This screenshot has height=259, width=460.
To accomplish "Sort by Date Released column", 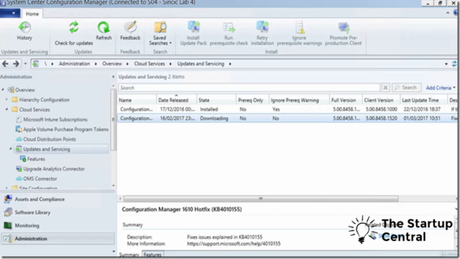I will pos(176,100).
